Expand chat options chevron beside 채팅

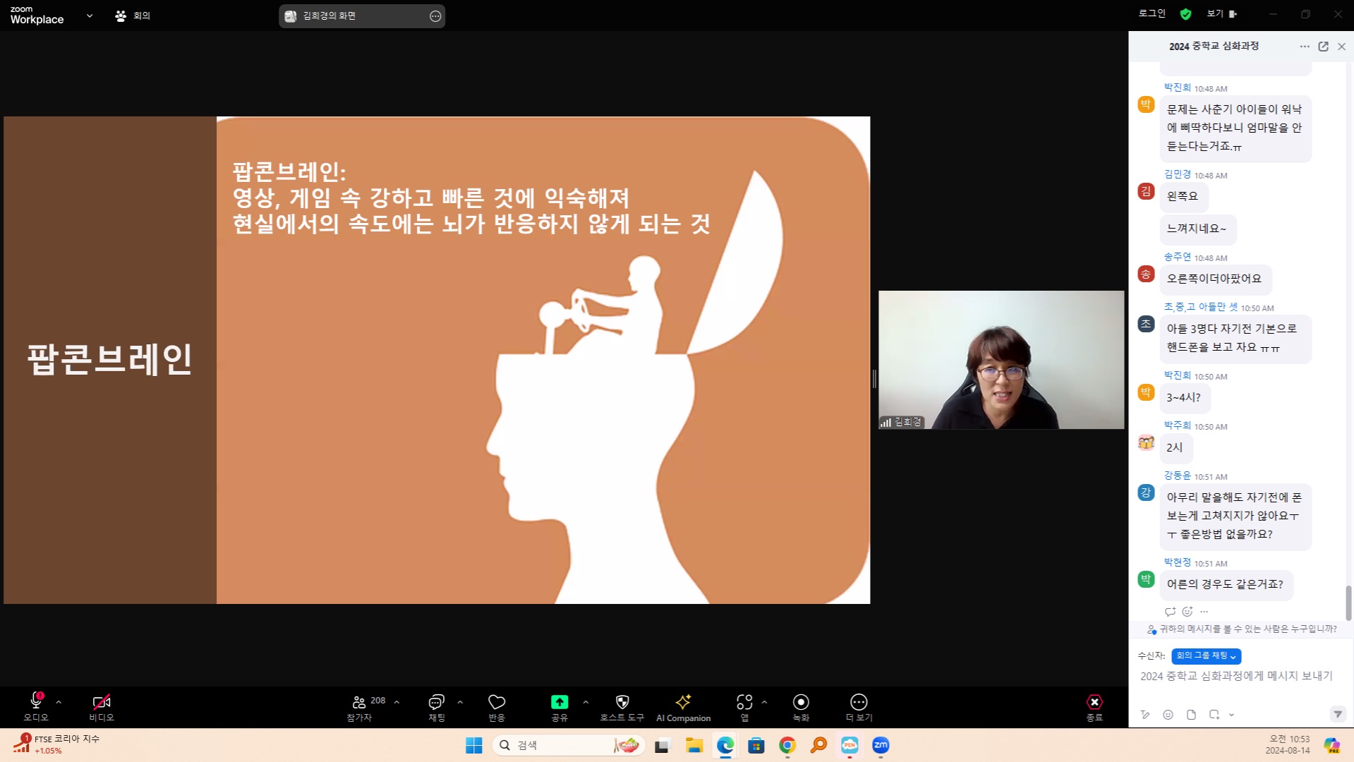pyautogui.click(x=460, y=702)
